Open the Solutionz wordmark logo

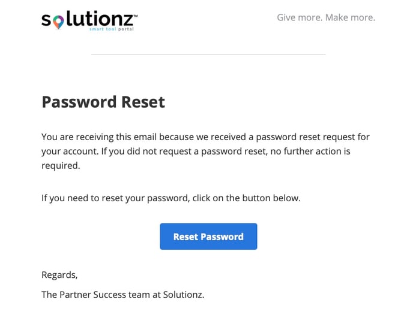click(x=89, y=20)
